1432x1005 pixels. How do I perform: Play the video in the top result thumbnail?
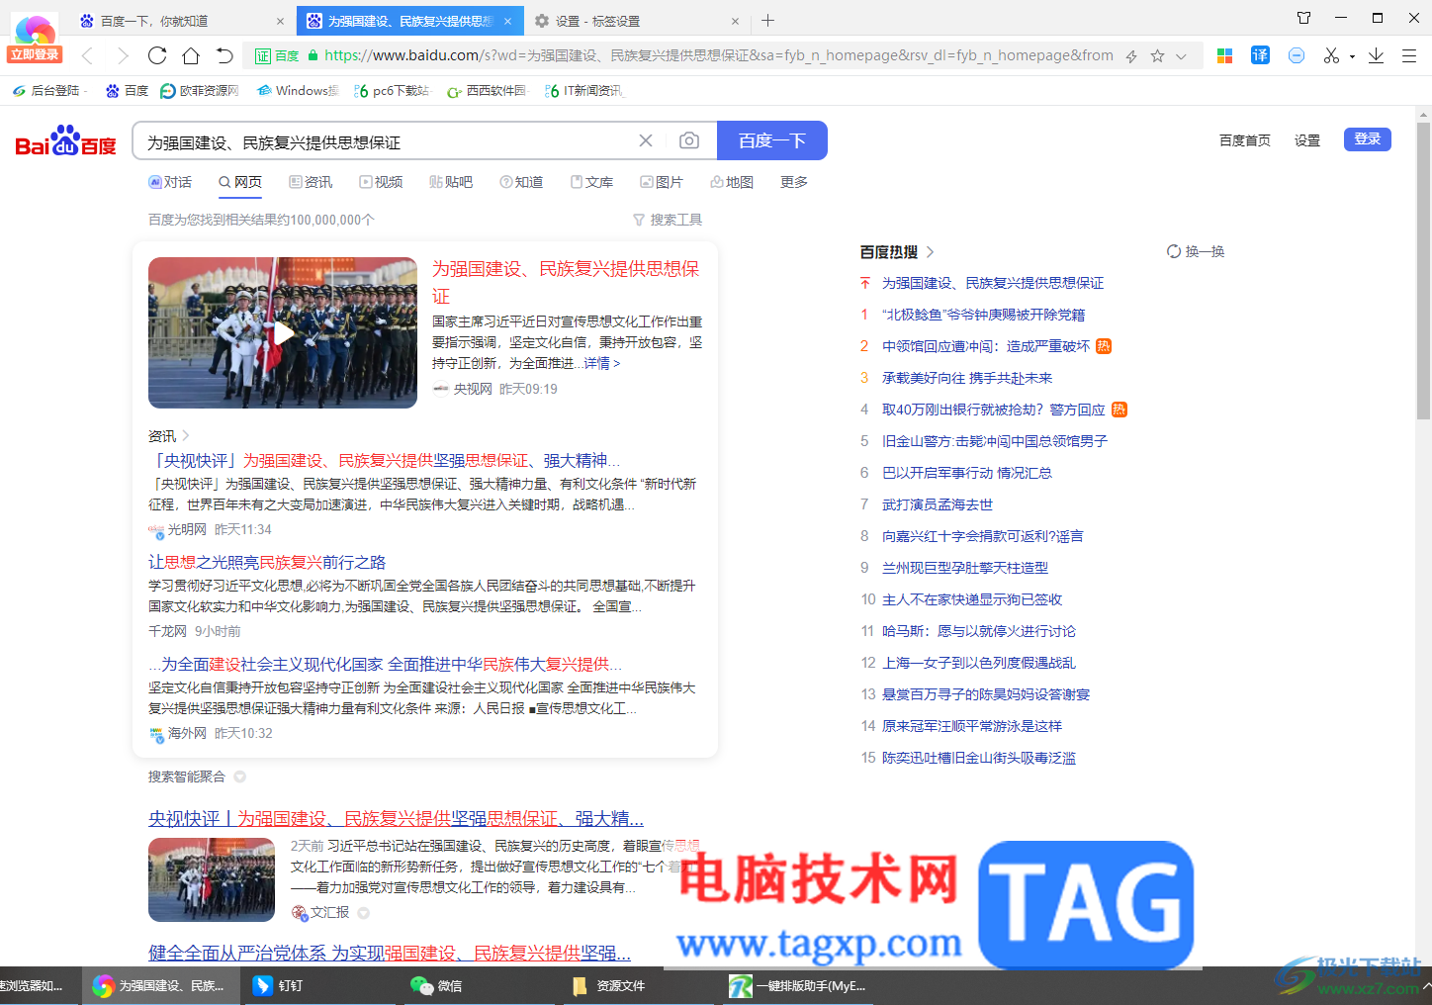click(283, 333)
